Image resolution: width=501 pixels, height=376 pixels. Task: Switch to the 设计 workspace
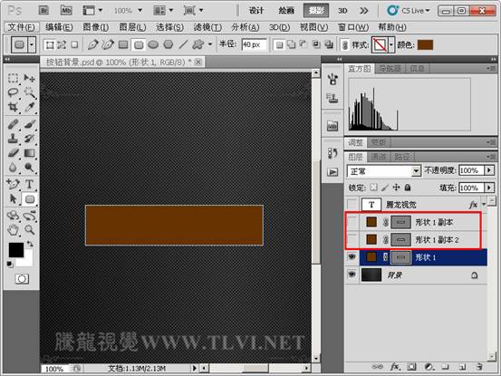coord(256,11)
